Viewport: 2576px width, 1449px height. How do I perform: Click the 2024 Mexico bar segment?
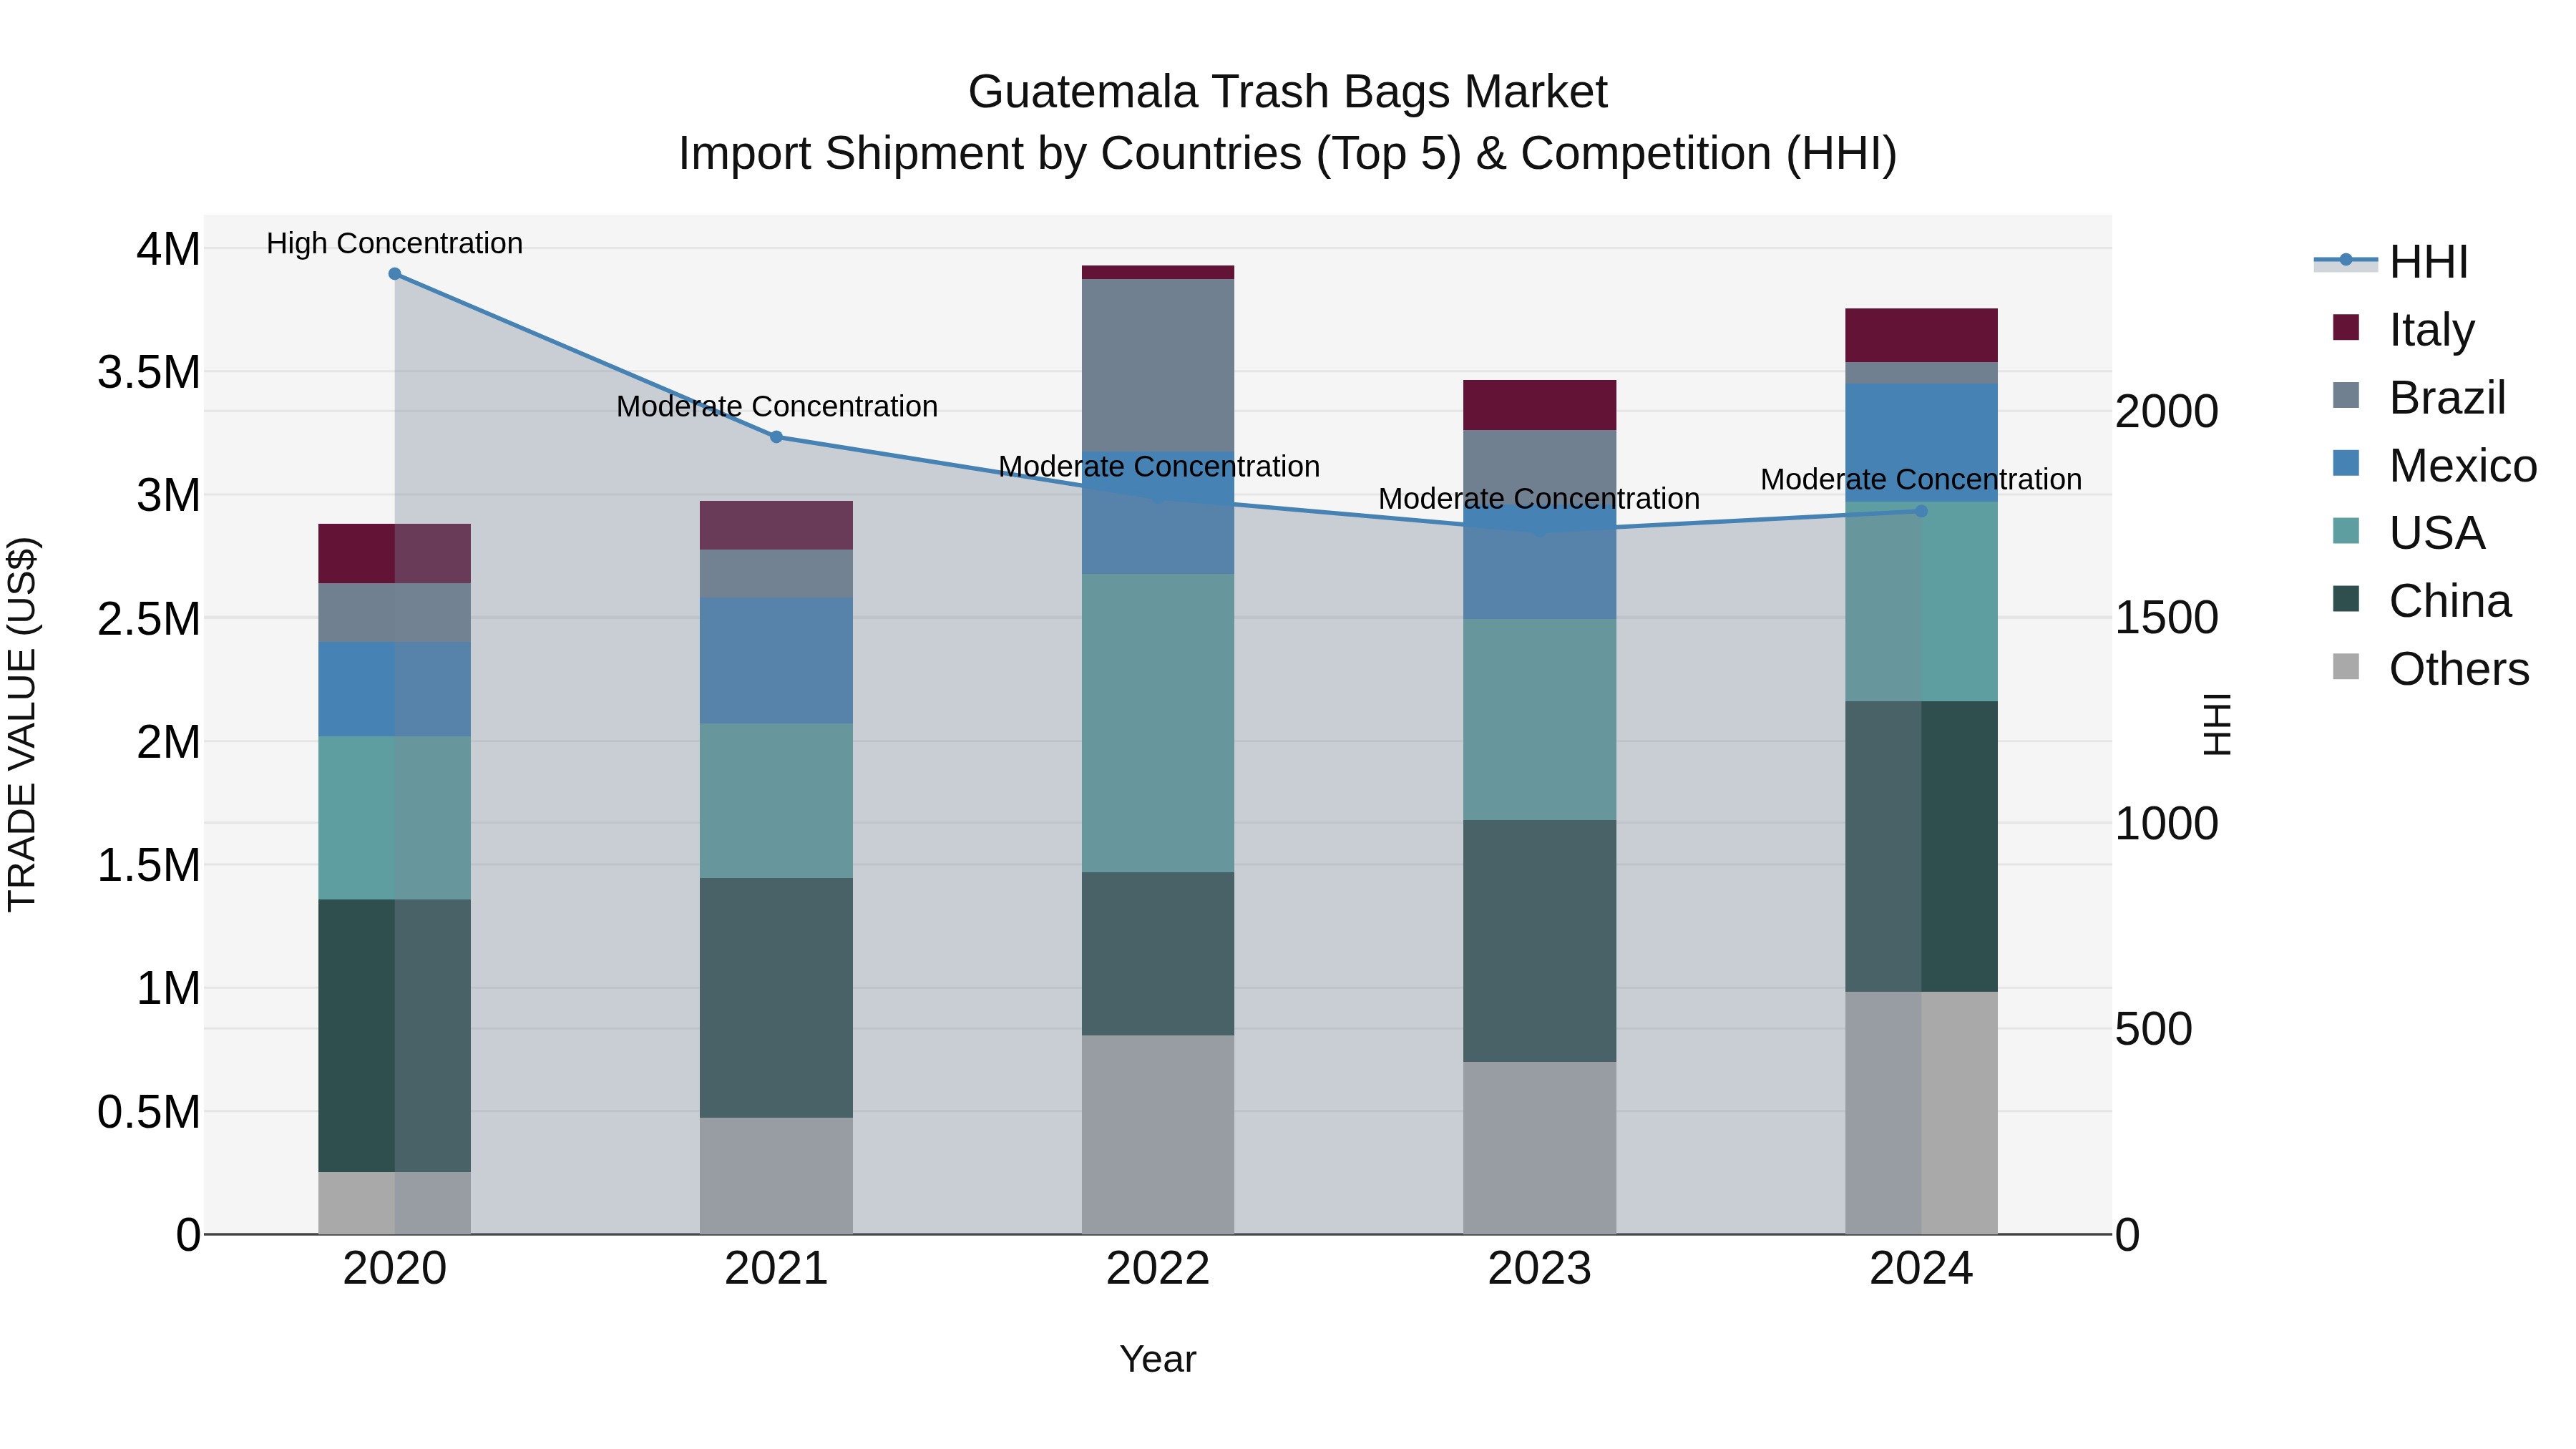coord(1921,443)
